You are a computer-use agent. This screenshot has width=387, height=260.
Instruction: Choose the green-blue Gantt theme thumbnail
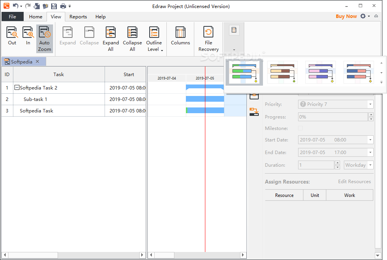(244, 72)
